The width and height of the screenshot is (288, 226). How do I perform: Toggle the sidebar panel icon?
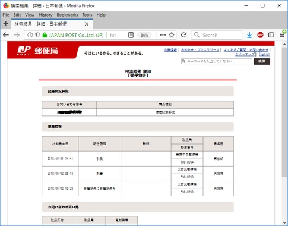click(x=271, y=35)
